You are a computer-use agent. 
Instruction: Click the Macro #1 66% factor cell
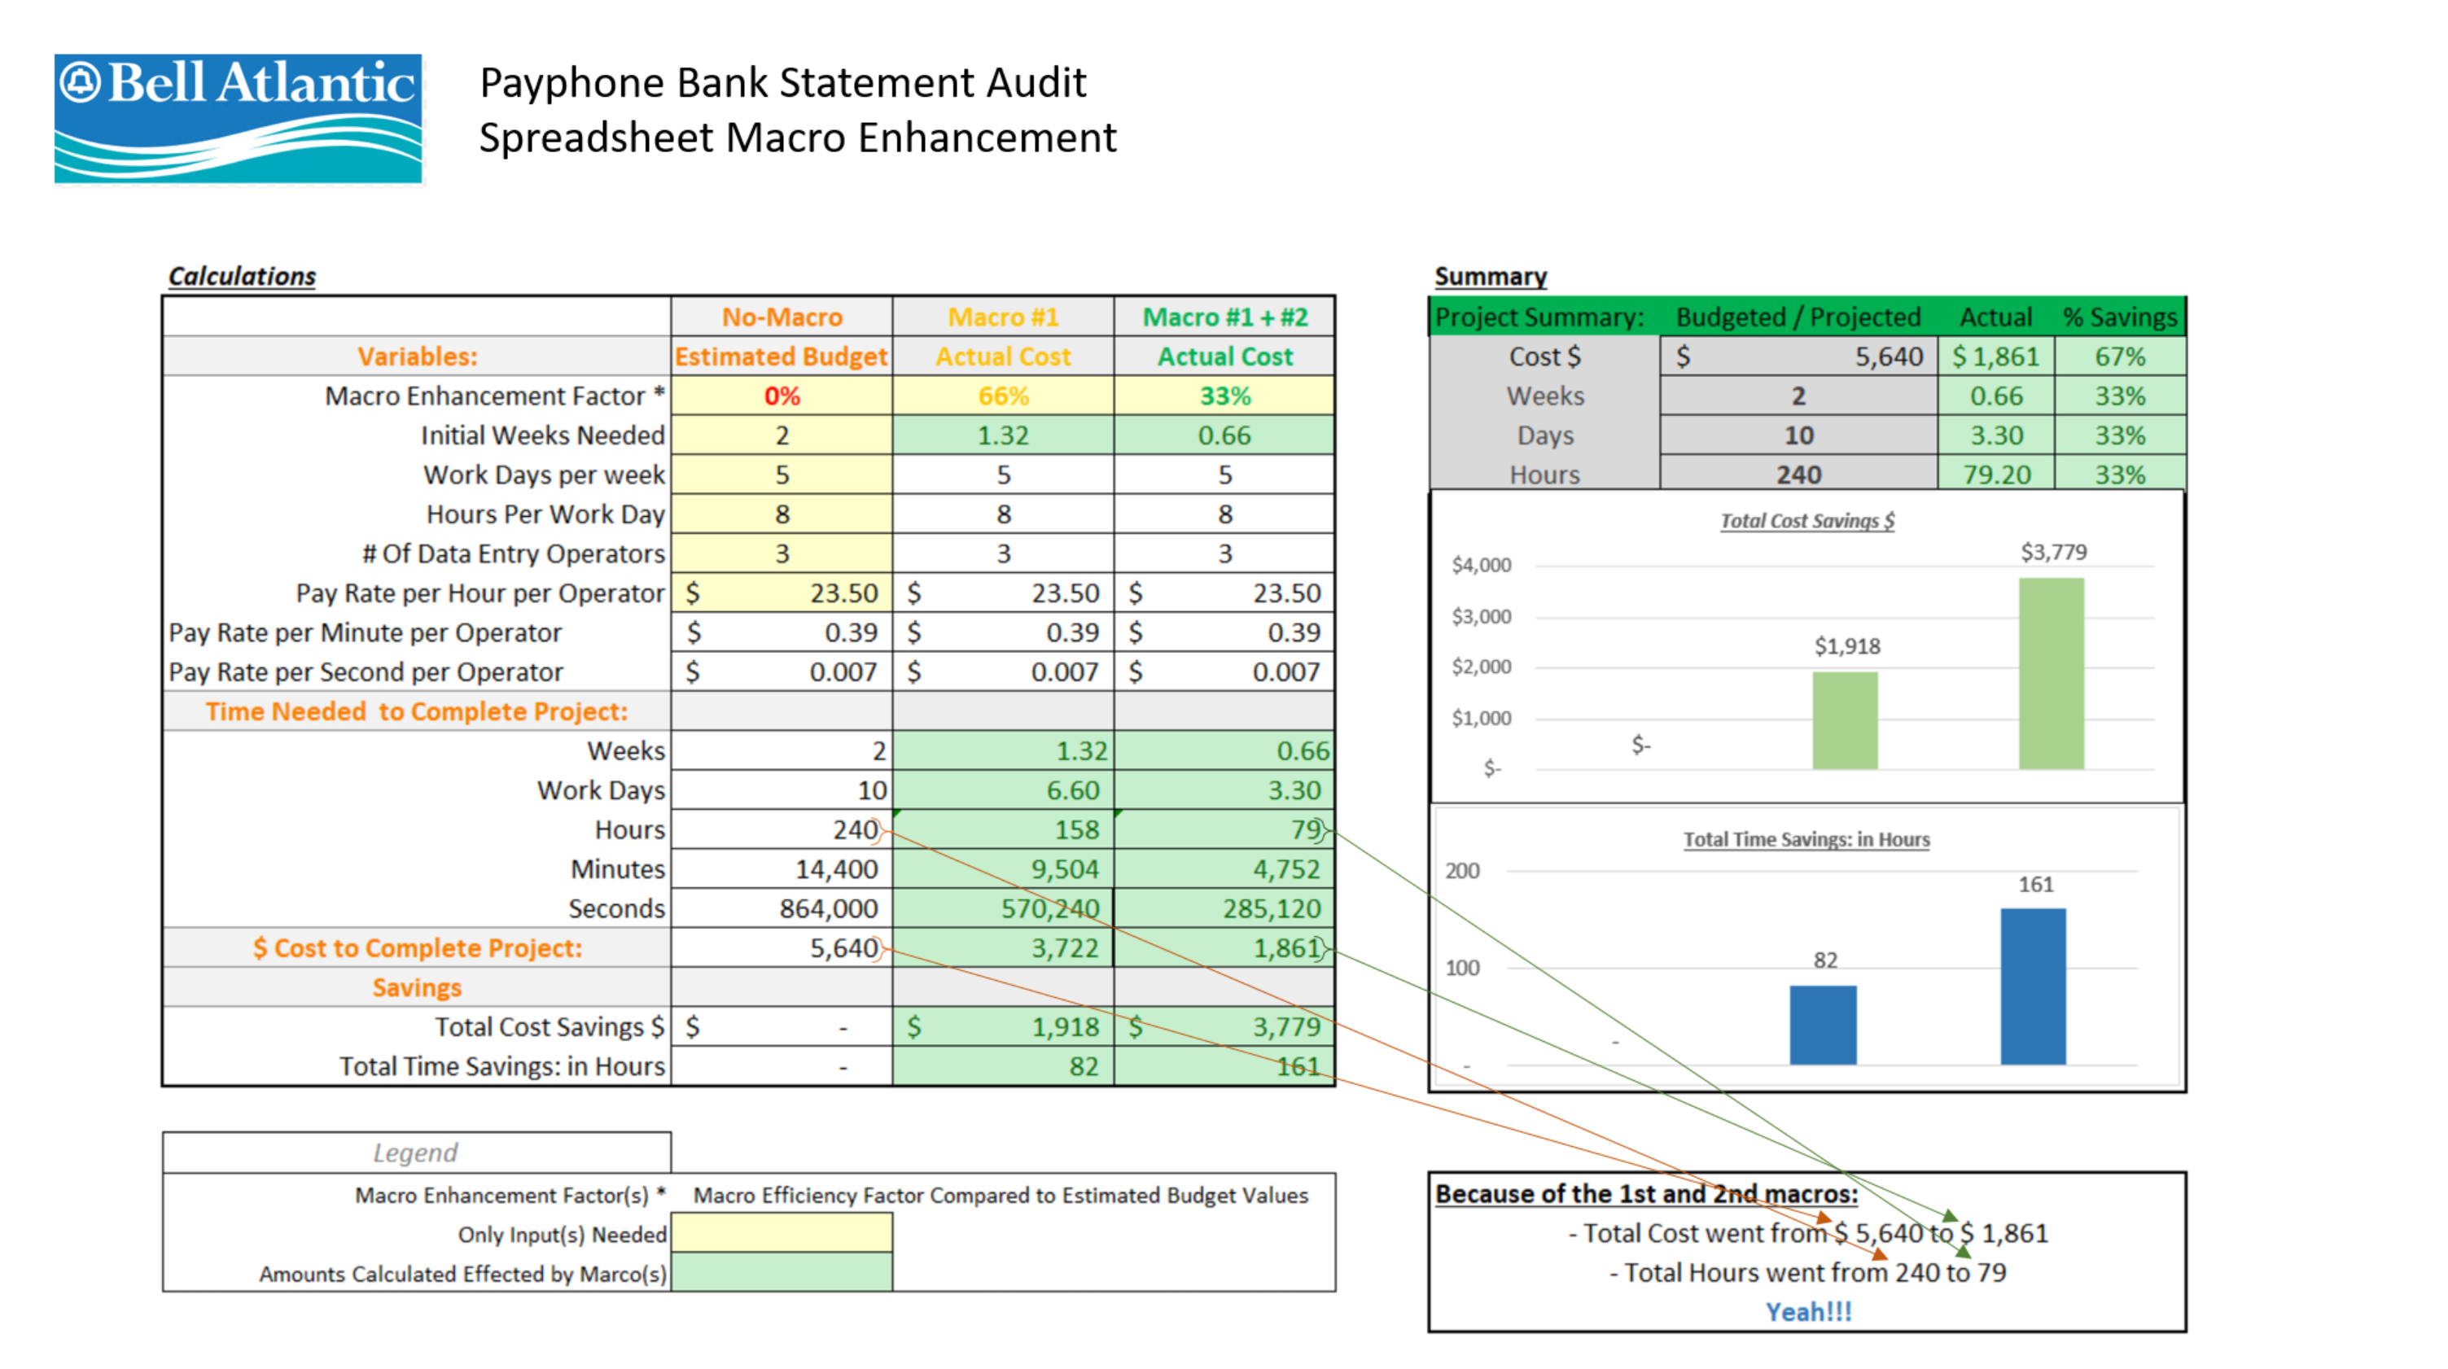pyautogui.click(x=1003, y=396)
